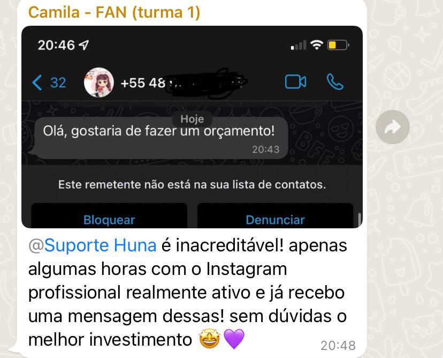
Task: Tap the location arrow beside 20:46
Action: 83,44
